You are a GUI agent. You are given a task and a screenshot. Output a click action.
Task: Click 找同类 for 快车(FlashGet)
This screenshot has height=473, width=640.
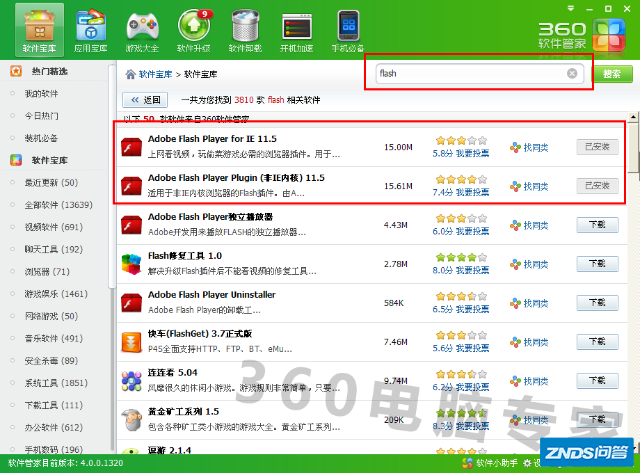click(x=529, y=342)
